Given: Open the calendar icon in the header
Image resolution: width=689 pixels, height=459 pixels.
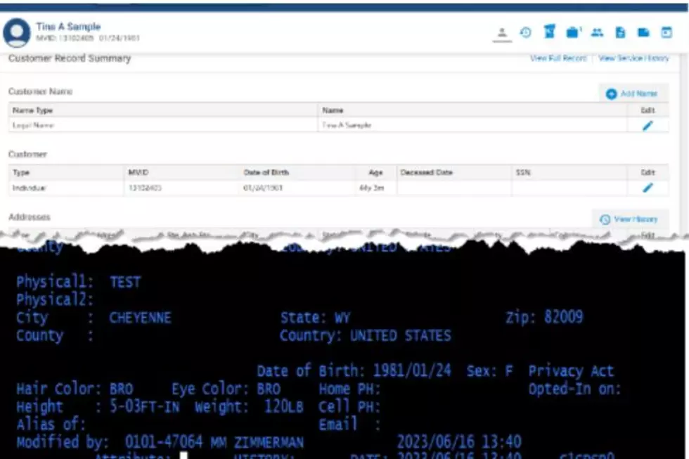Looking at the screenshot, I should (x=667, y=32).
